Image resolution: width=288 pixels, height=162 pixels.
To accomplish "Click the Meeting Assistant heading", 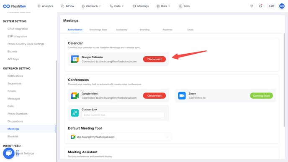I will (82, 152).
